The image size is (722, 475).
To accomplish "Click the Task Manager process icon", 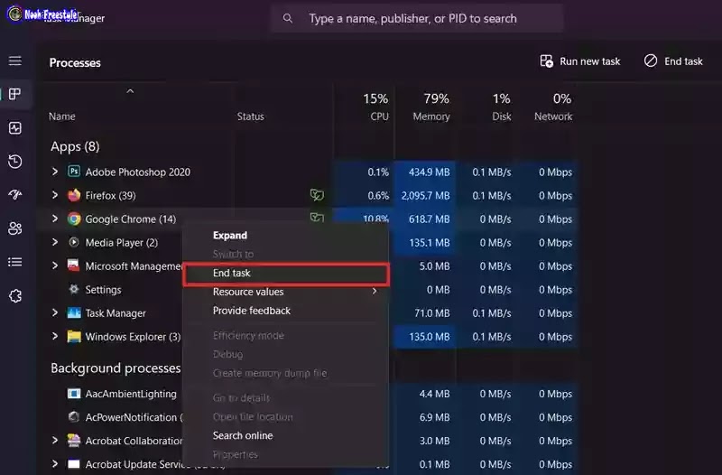I will click(x=74, y=313).
